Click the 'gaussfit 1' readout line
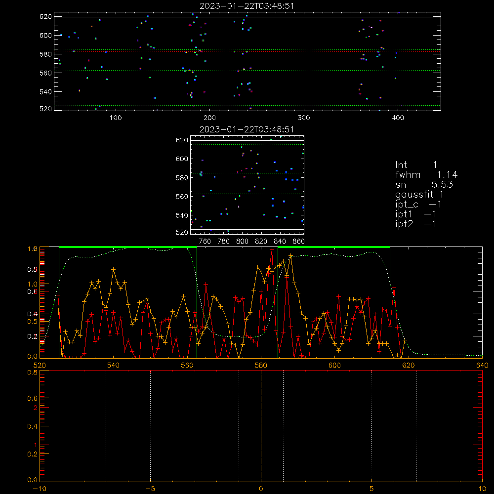Image resolution: width=494 pixels, height=494 pixels. point(419,194)
